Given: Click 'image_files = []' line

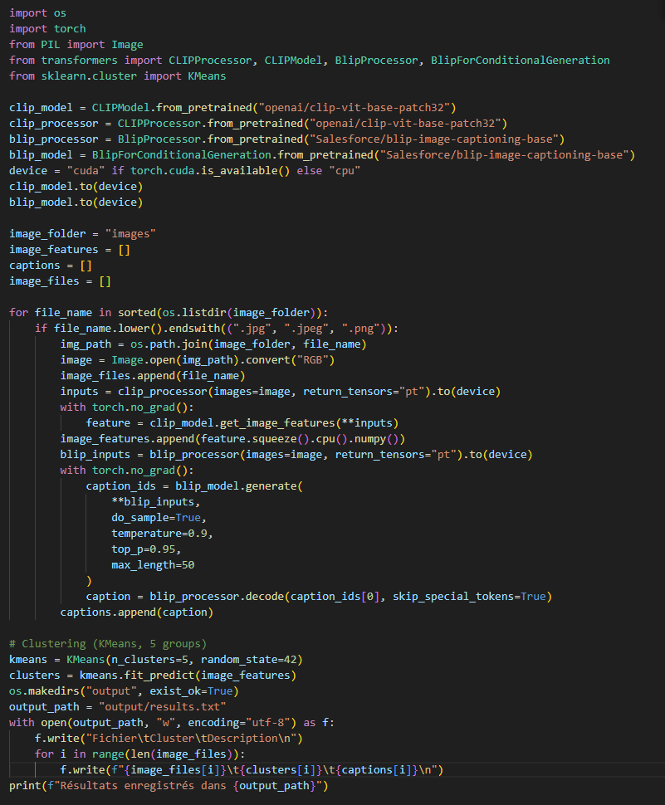Looking at the screenshot, I should click(x=60, y=281).
